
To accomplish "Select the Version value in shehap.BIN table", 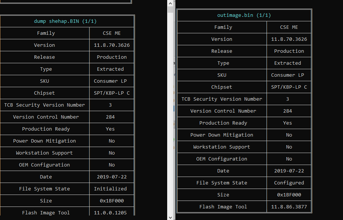I will (x=112, y=45).
